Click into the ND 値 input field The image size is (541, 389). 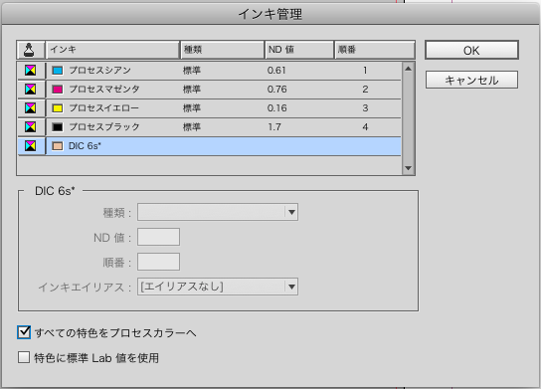pos(158,237)
